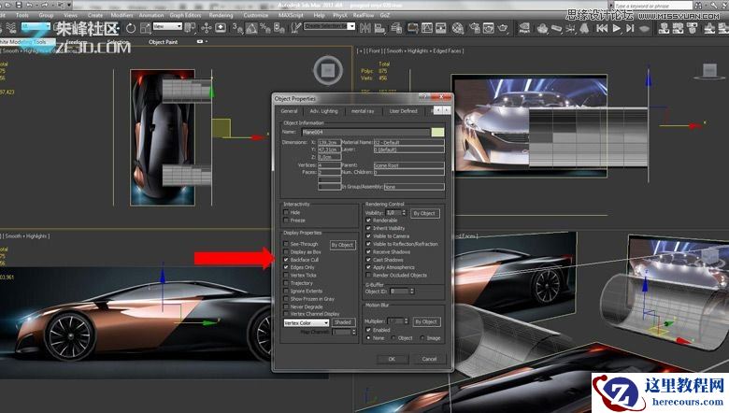Viewport: 729px width, 413px height.
Task: Click the Map Channel spinner arrows
Action: click(x=354, y=332)
